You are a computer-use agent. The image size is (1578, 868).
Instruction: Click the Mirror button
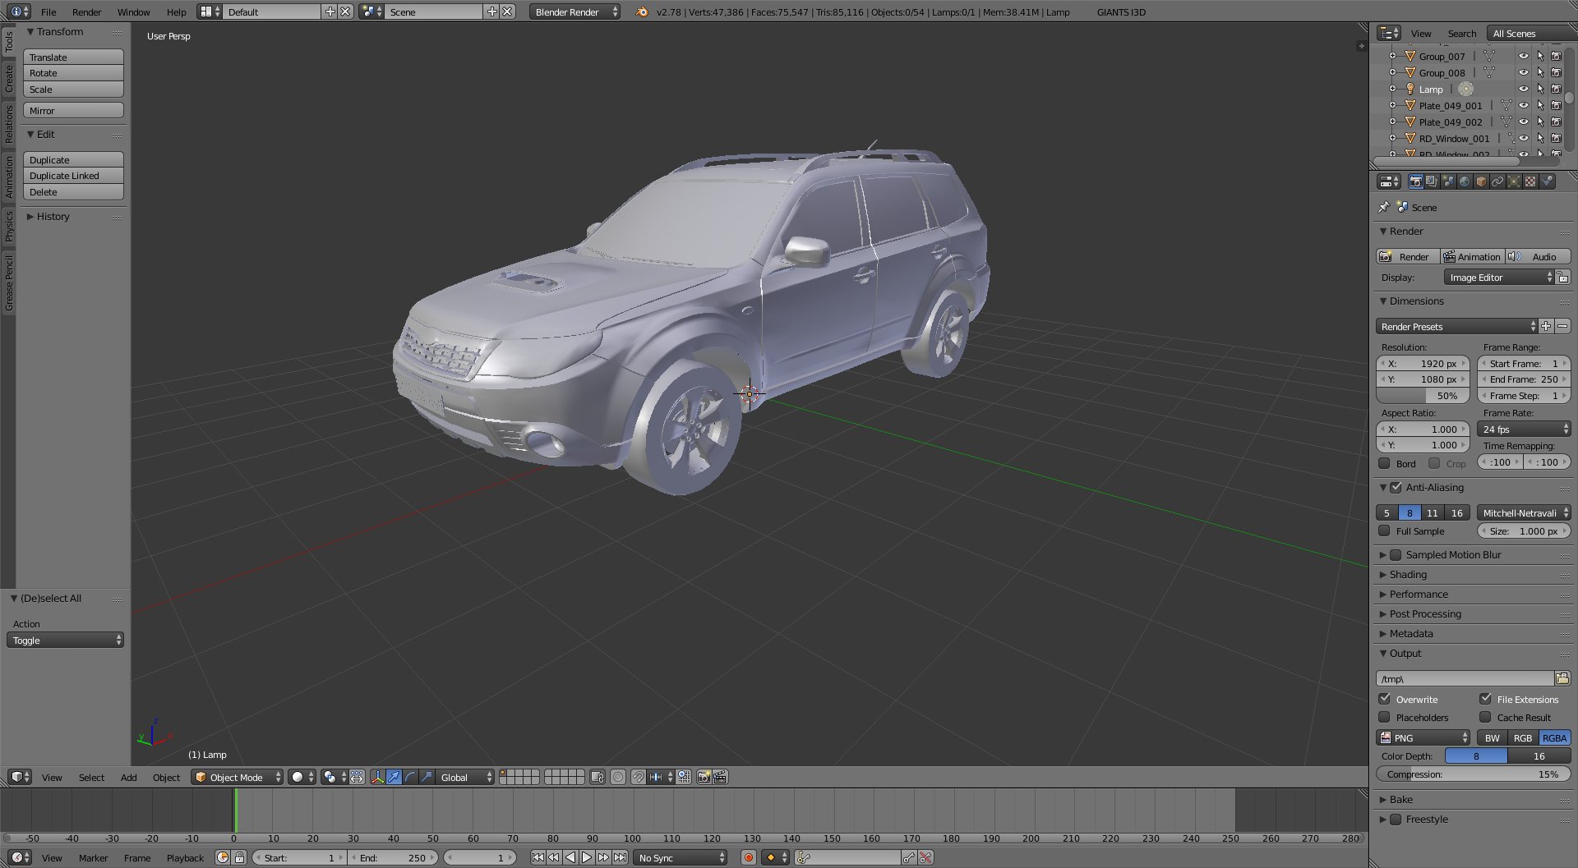73,111
